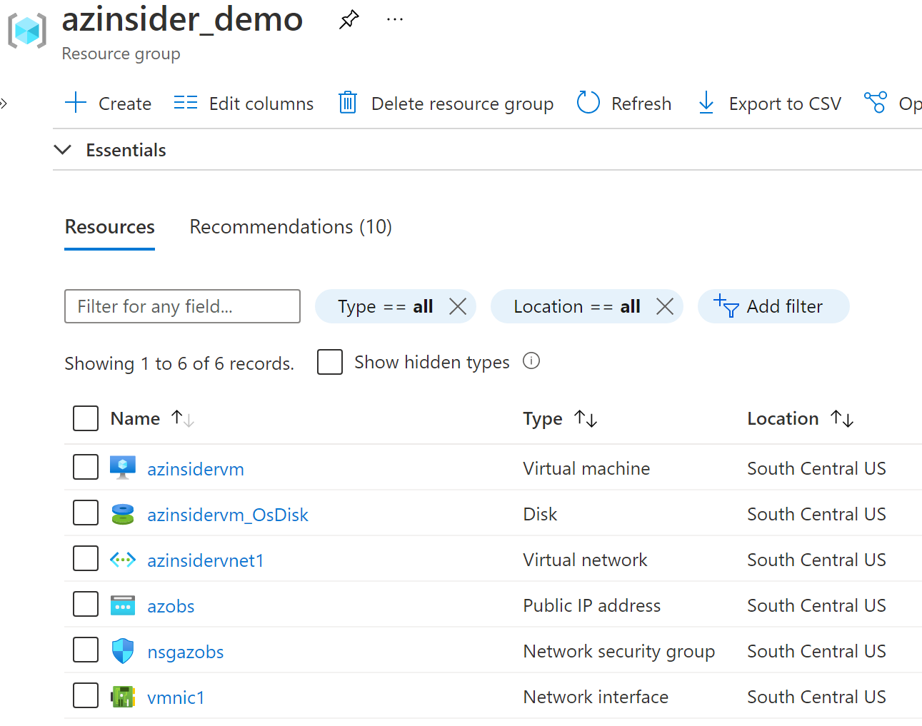Remove the Type filter with X
The image size is (922, 726).
point(458,306)
